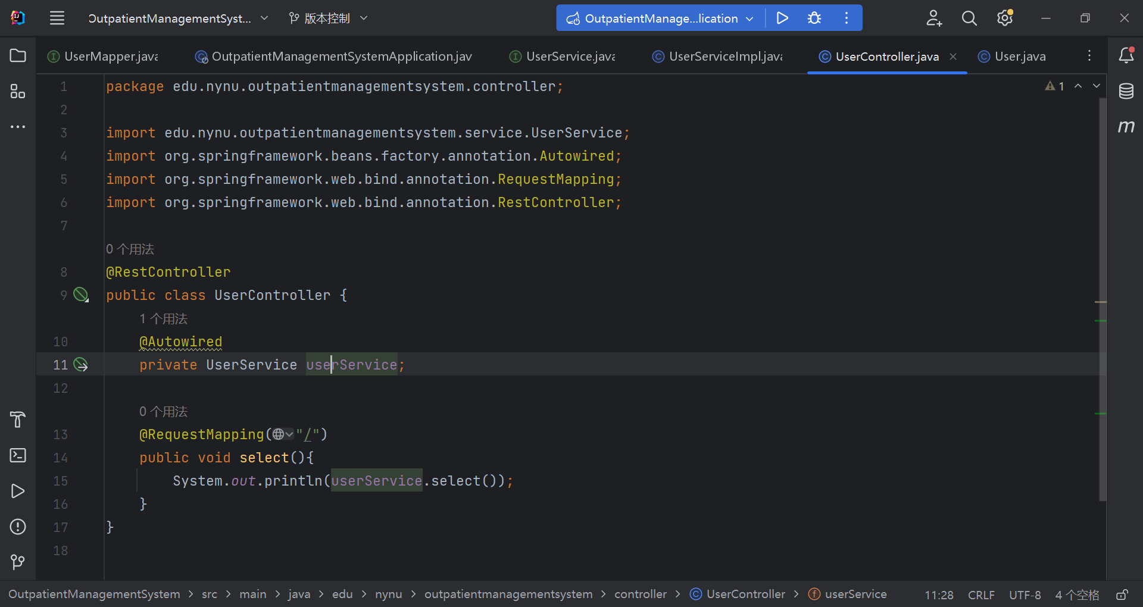Viewport: 1143px width, 607px height.
Task: Run OutpatientManagementSystemApplication with play button
Action: 782,18
